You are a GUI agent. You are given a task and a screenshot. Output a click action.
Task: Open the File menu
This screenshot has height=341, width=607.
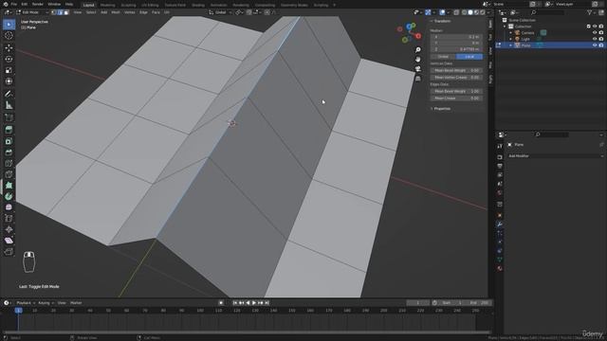coord(14,4)
